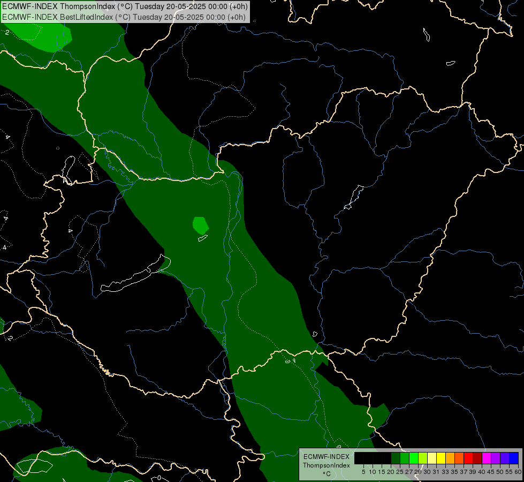Viewport: 524px width, 482px height.
Task: Click the ECMWF-INDEX ThompsonIndex legend title
Action: coord(326,461)
